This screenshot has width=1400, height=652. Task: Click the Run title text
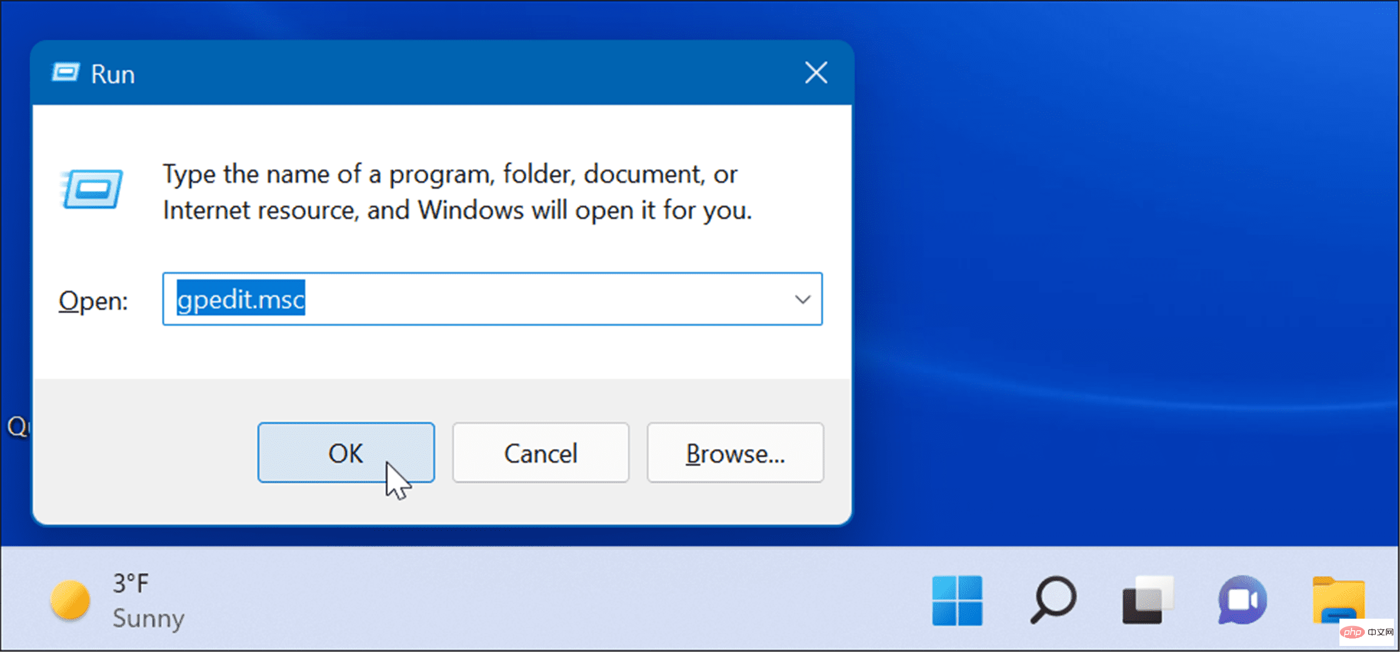tap(113, 75)
